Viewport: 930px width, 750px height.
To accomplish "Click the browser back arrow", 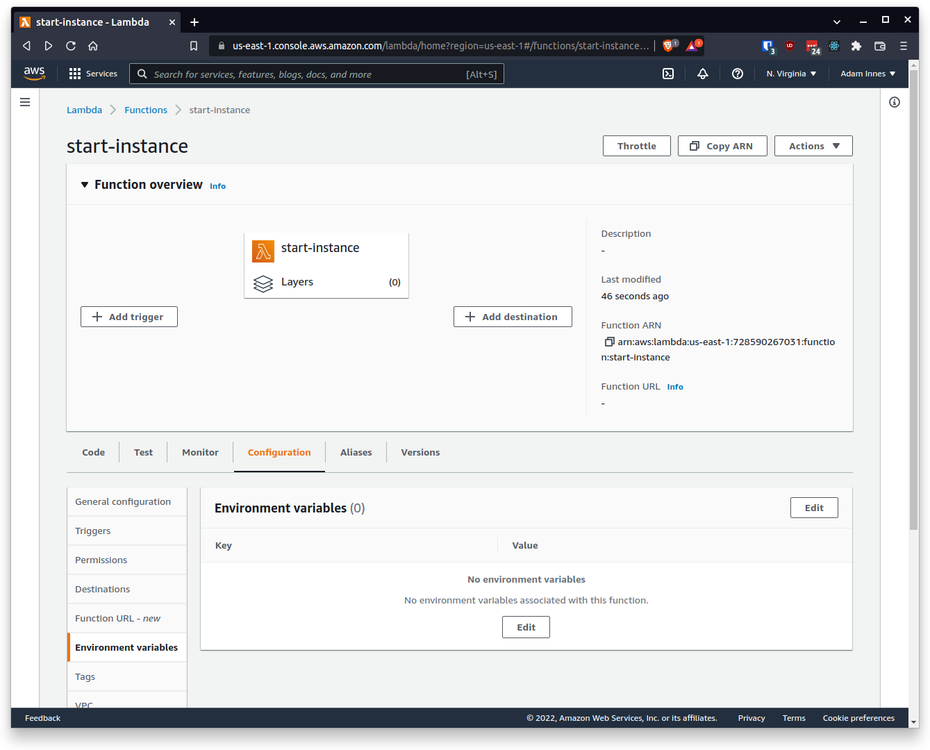I will [26, 46].
